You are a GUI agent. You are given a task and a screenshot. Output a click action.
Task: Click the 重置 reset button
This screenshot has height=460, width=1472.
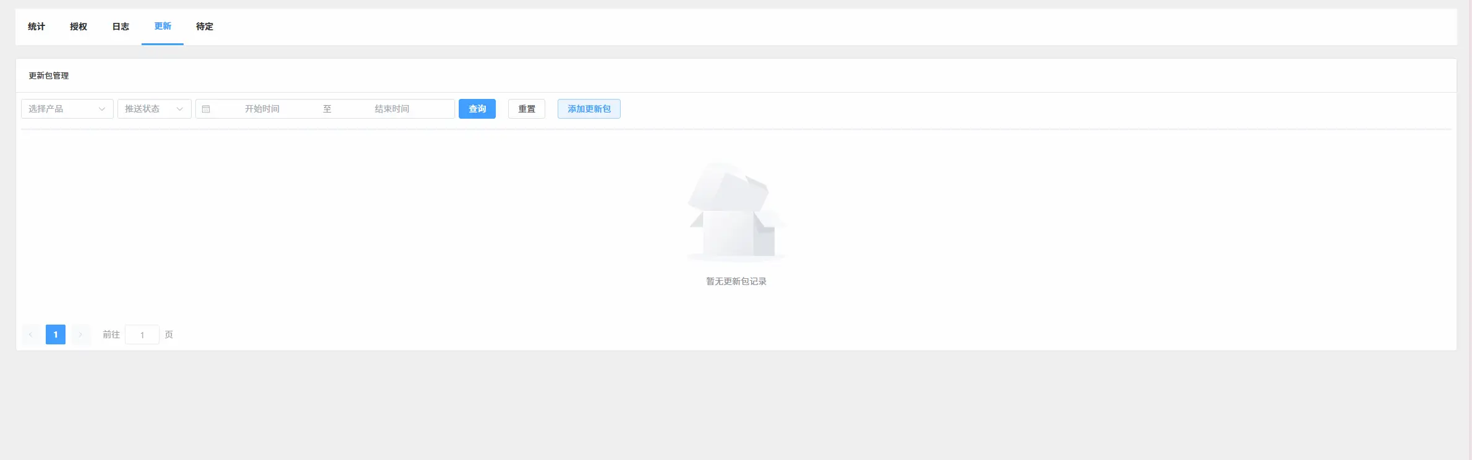526,109
